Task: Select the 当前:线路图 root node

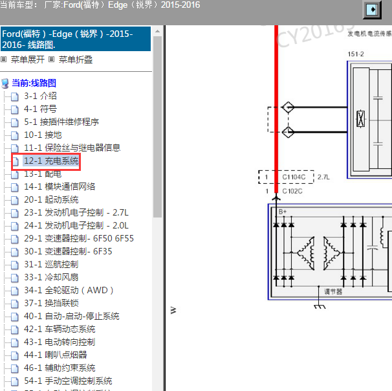Action: tap(34, 83)
